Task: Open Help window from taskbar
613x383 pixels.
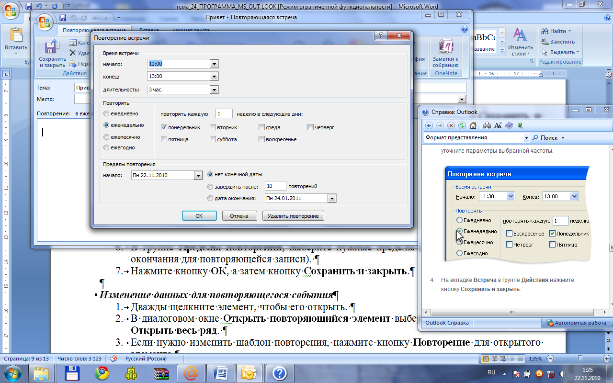Action: coord(279,372)
